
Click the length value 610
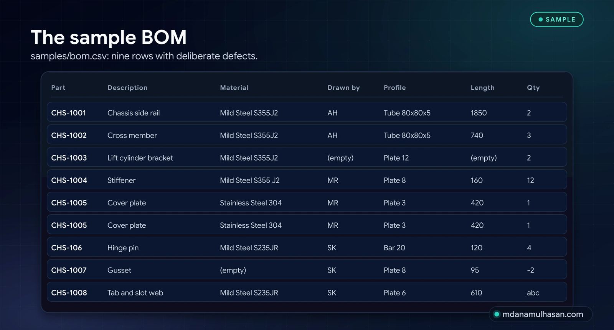(476, 293)
